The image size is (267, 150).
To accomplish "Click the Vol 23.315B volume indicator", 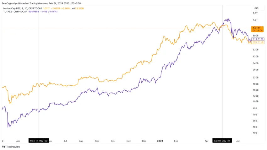I will pos(78,8).
